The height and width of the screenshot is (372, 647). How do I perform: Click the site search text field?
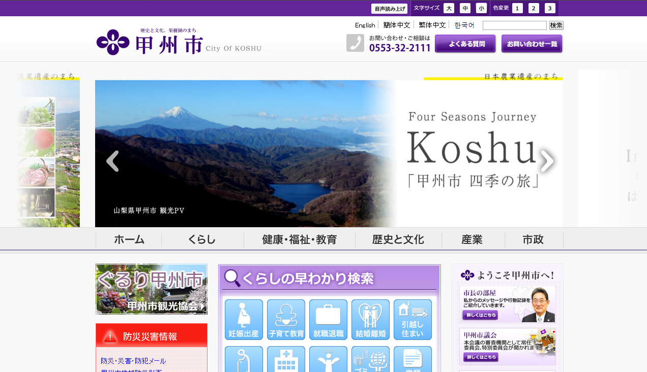(x=514, y=25)
